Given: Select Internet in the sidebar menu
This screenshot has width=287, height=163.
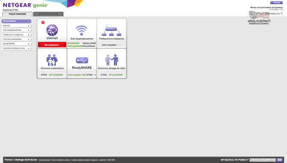Looking at the screenshot, I should (x=16, y=26).
